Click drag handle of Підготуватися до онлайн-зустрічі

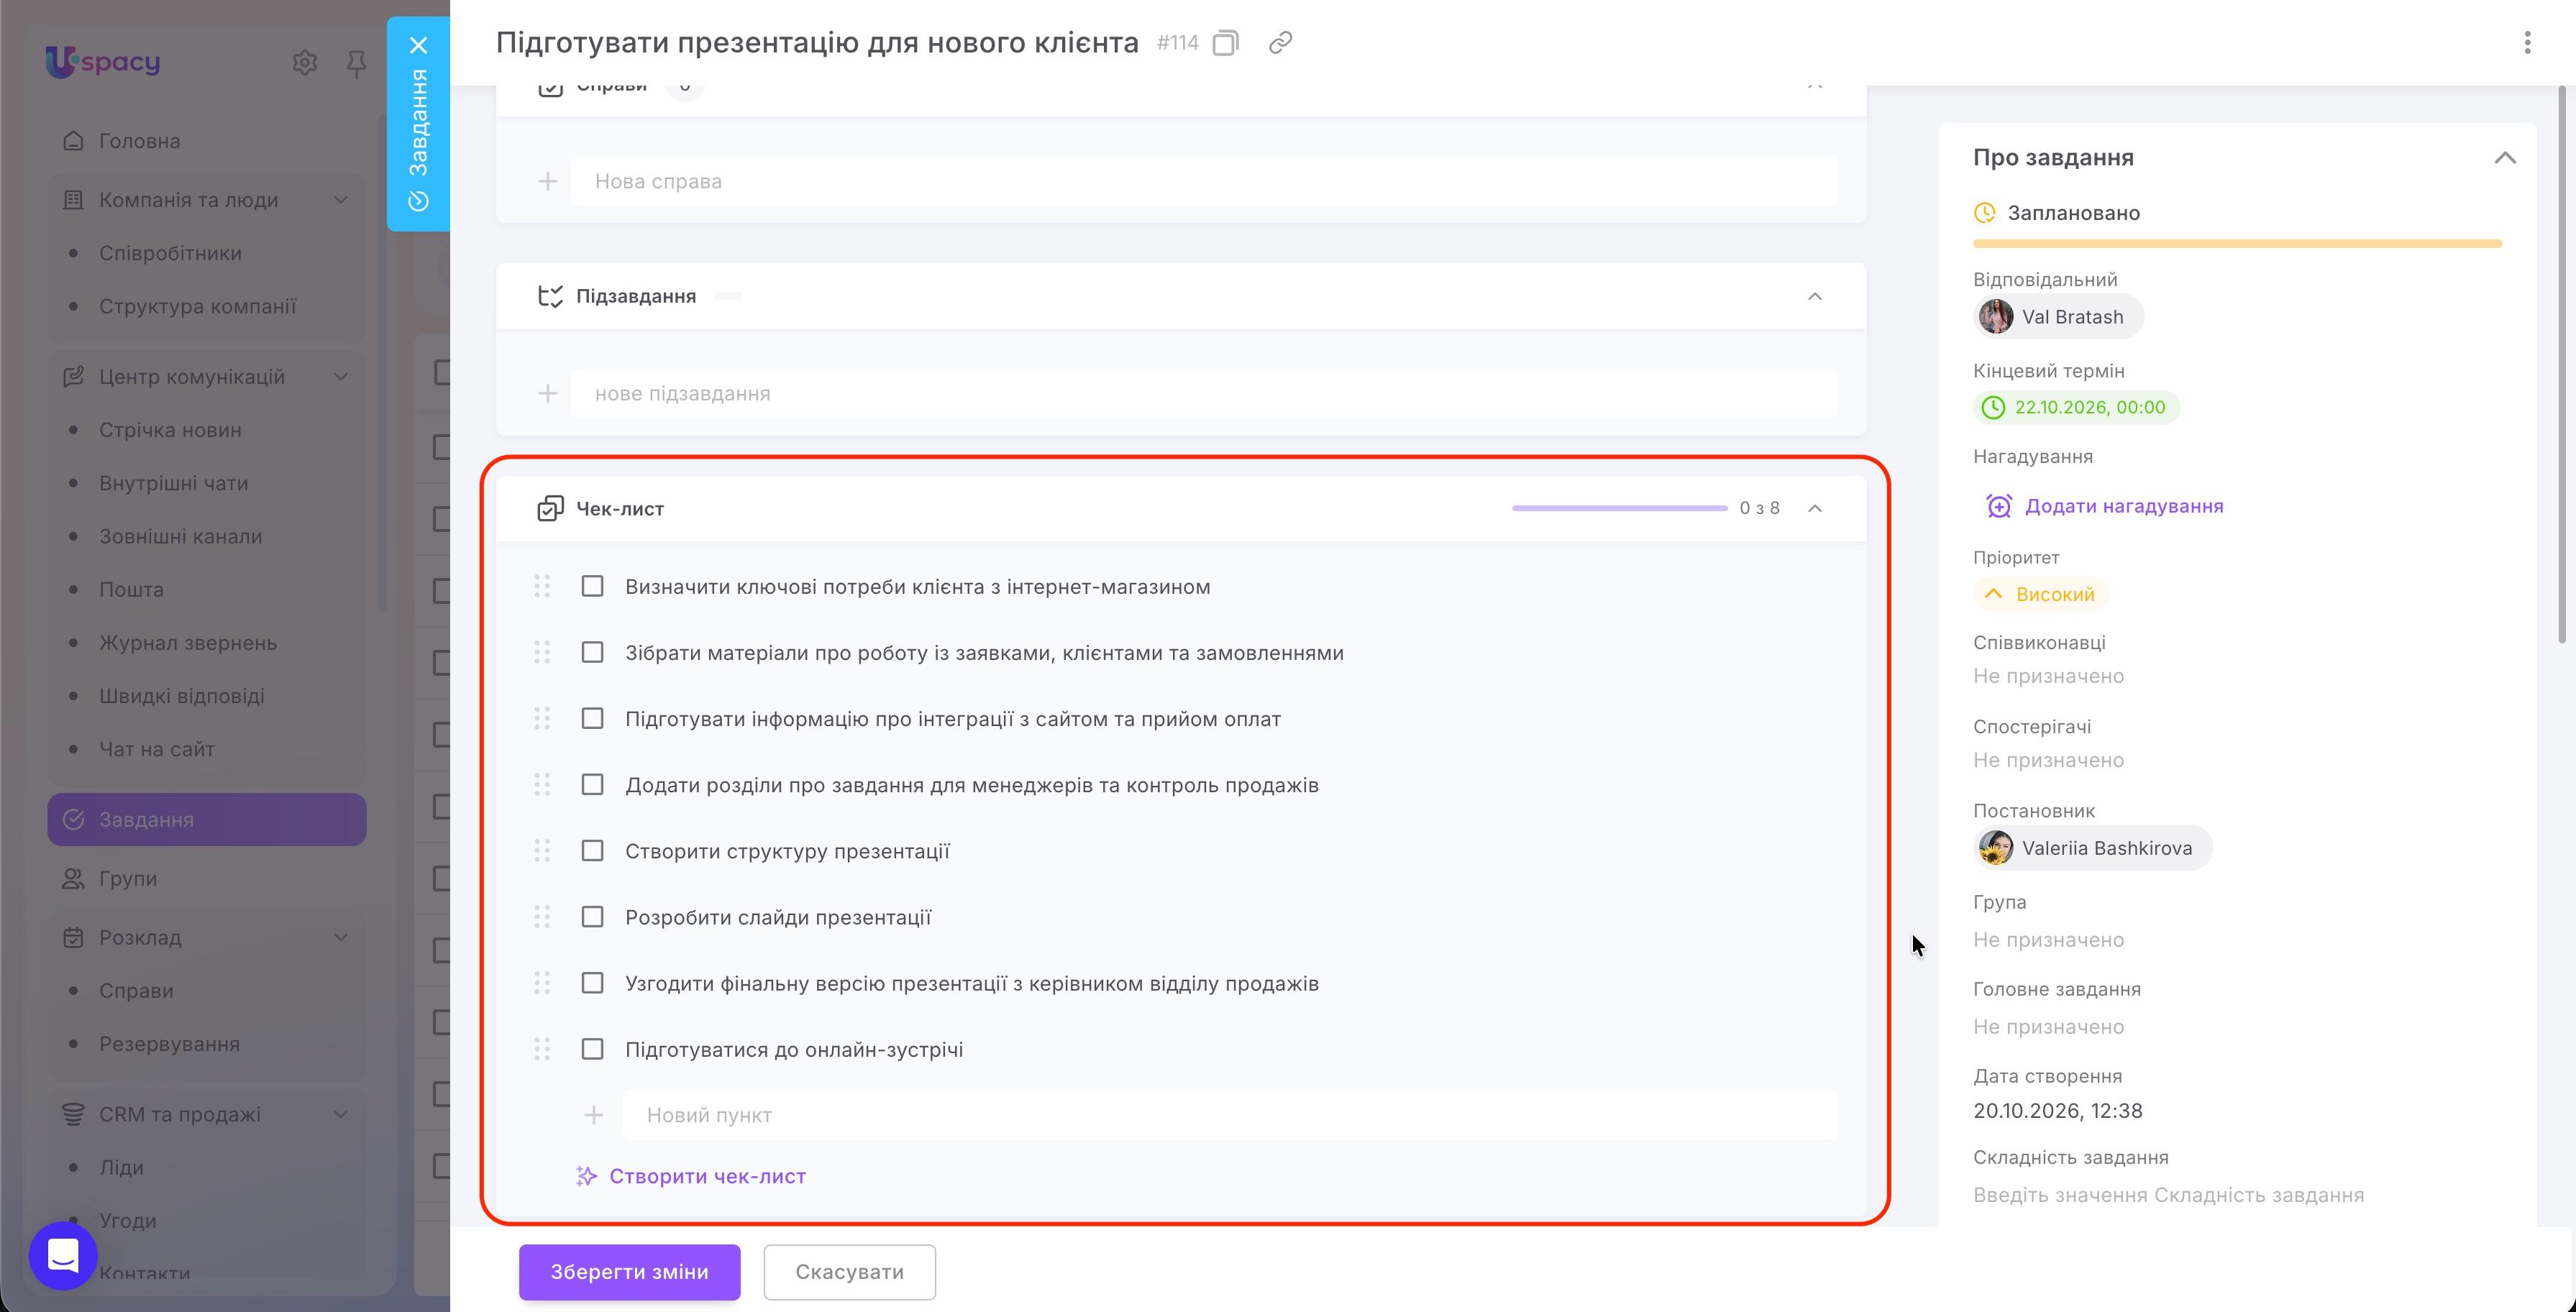(542, 1049)
